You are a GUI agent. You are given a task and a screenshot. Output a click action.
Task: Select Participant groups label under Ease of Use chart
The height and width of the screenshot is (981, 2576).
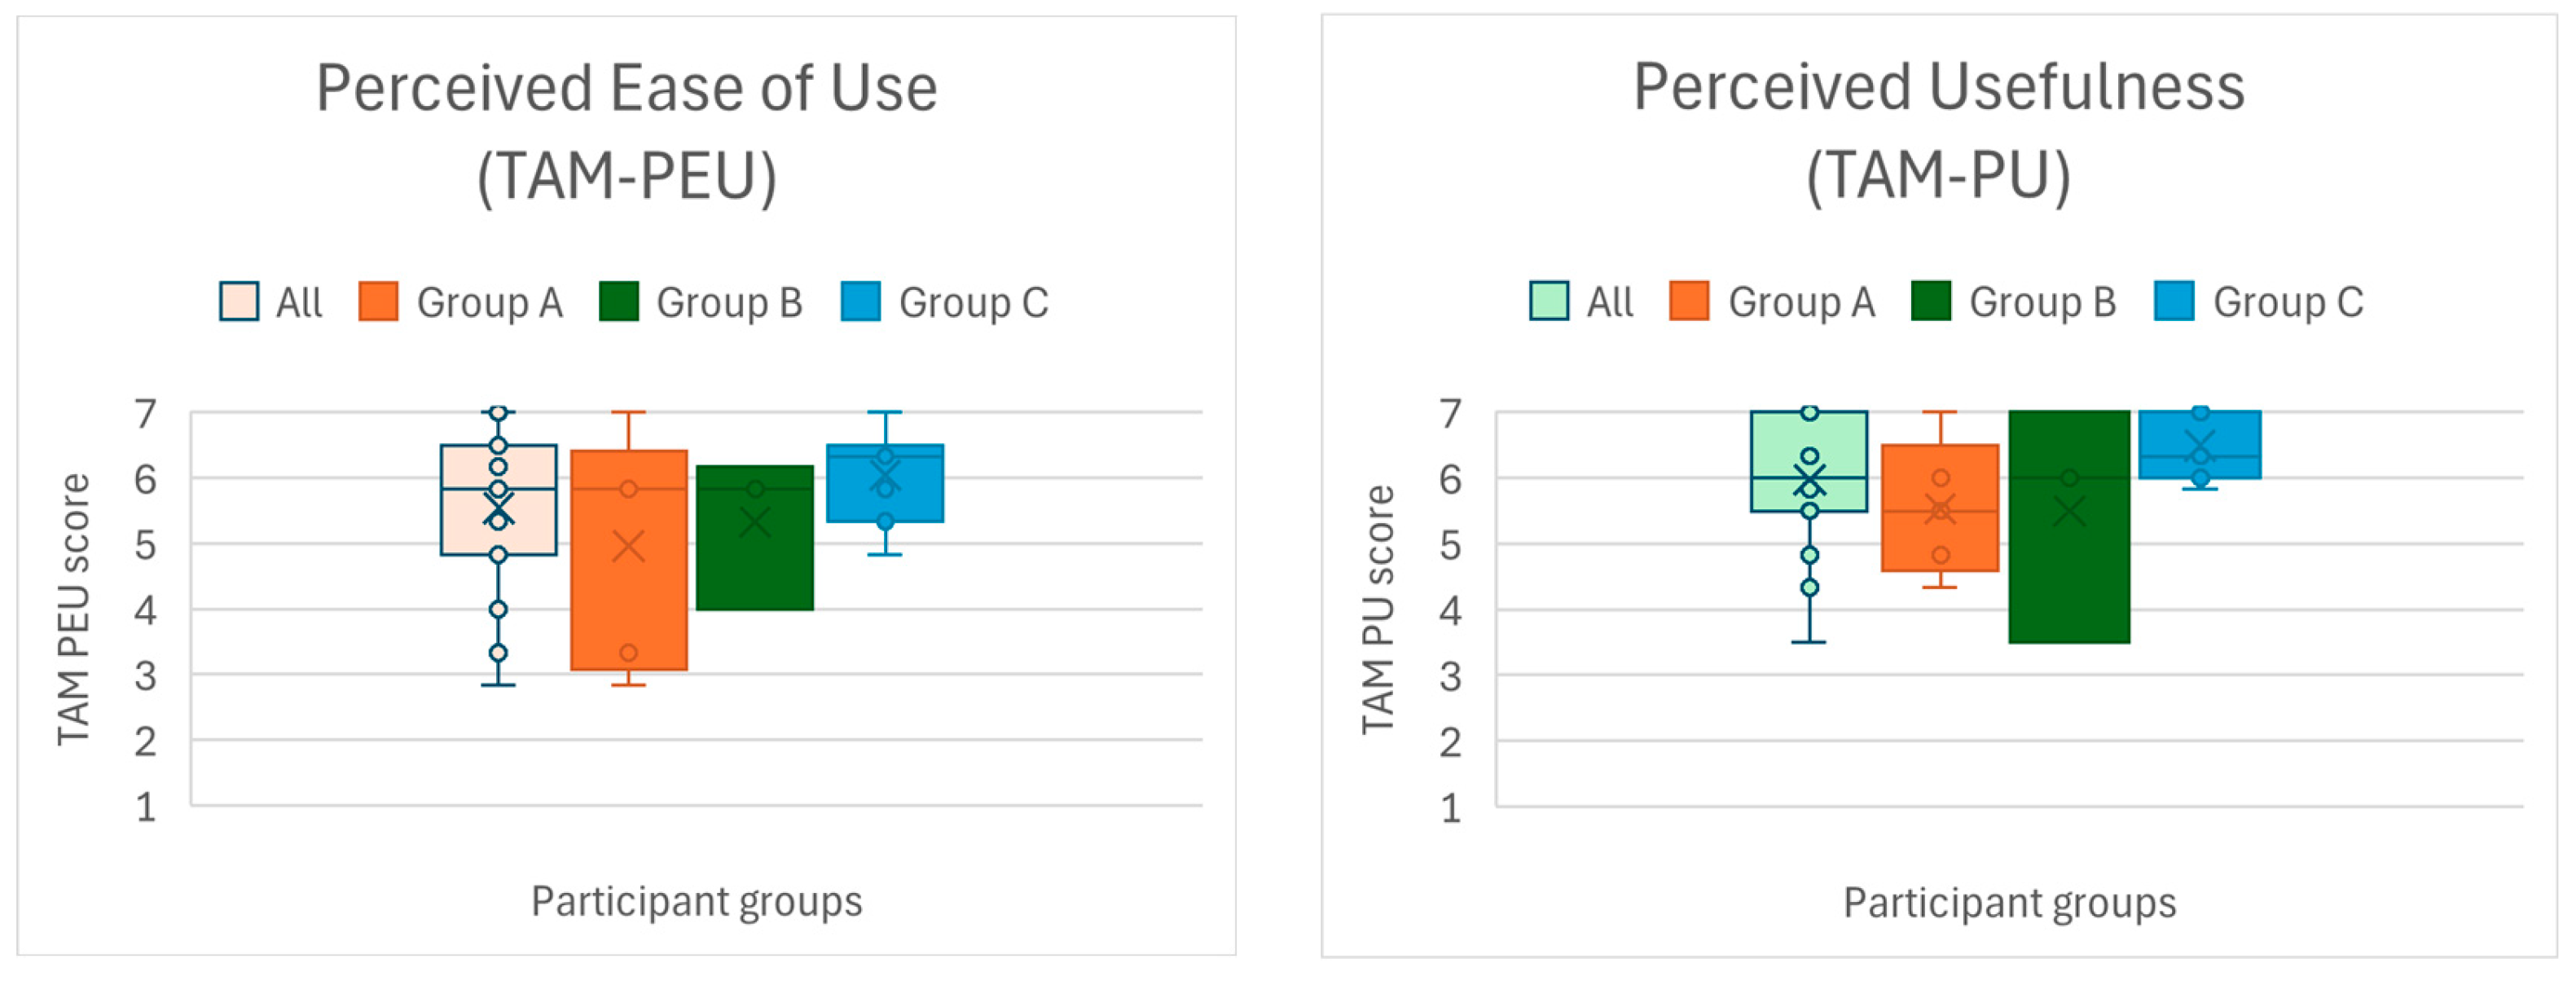click(696, 901)
